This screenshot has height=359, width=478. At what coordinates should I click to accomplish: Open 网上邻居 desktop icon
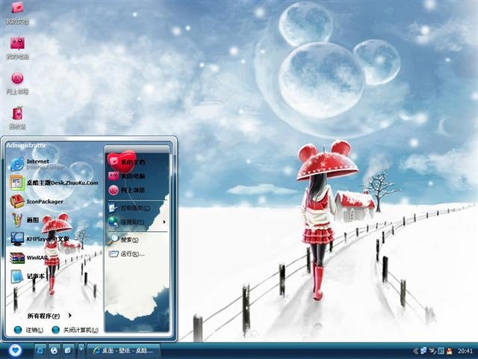pyautogui.click(x=17, y=83)
